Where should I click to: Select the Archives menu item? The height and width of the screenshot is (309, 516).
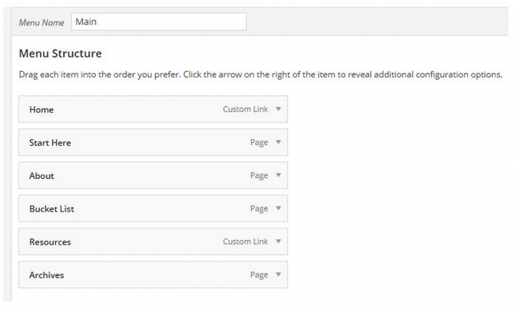coord(153,275)
